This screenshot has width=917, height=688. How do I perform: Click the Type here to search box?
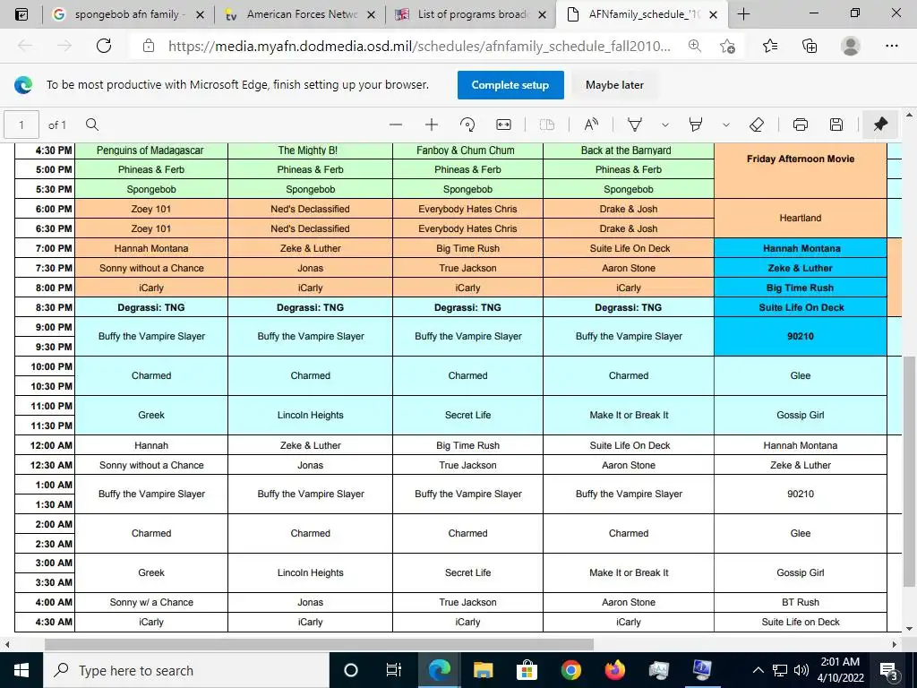click(186, 670)
